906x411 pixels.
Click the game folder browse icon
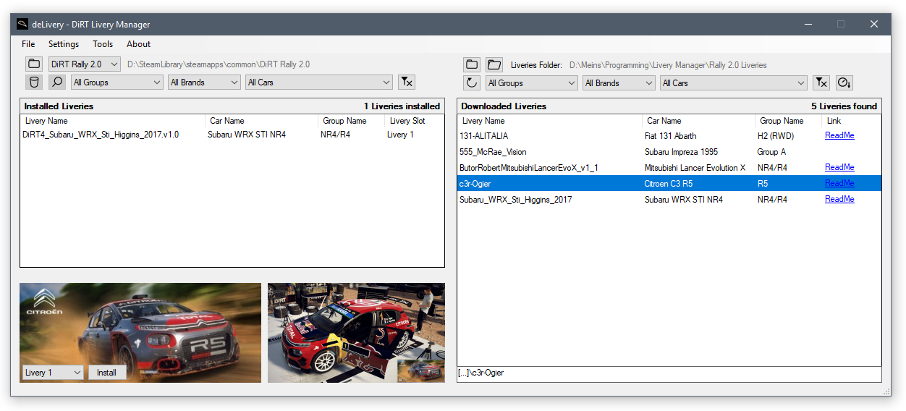point(34,64)
